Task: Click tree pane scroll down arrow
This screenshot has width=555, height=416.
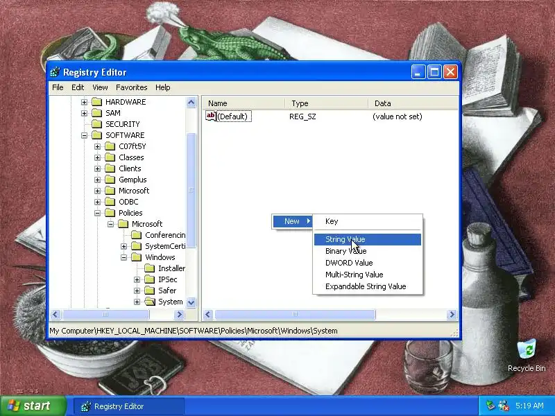Action: coord(191,302)
